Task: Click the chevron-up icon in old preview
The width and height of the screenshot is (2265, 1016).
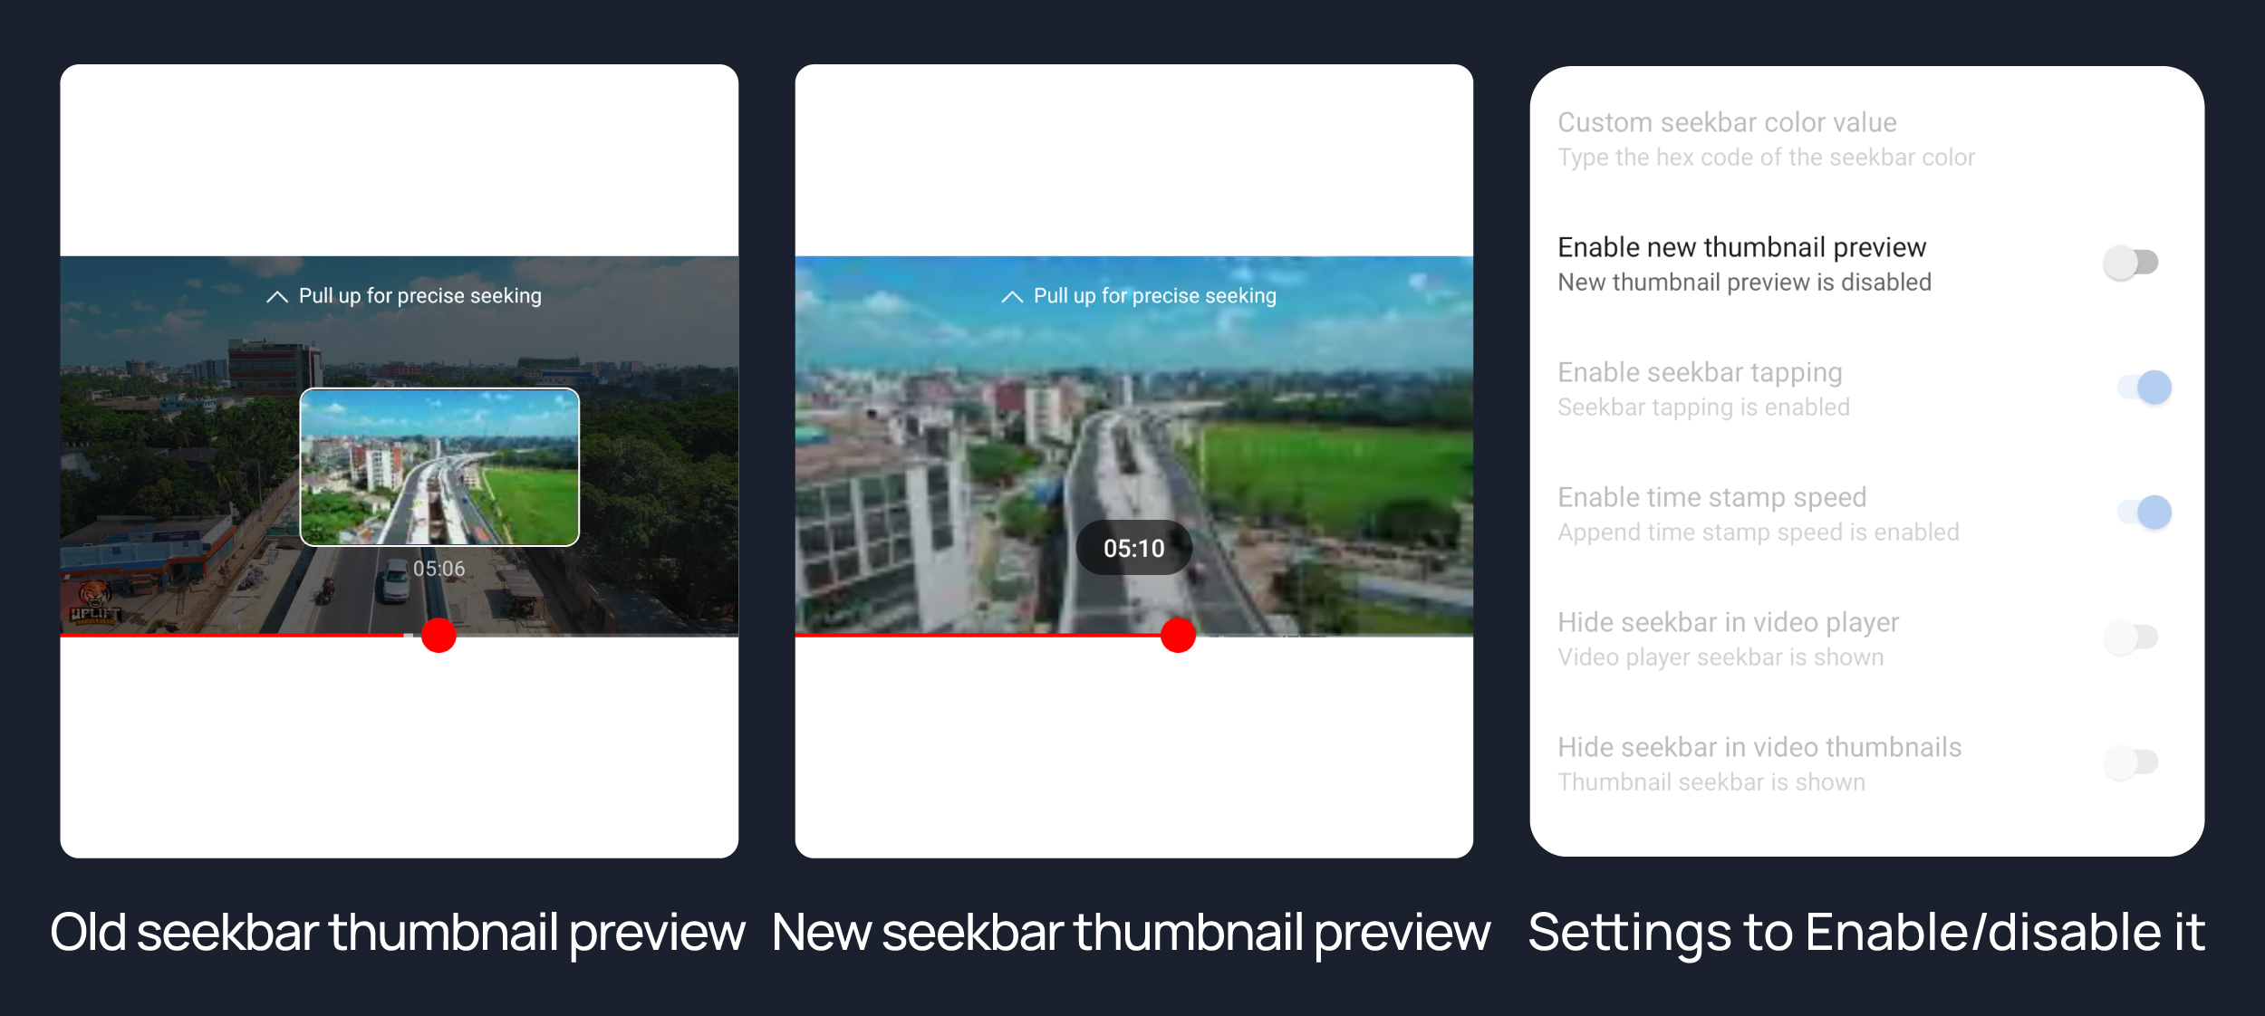Action: tap(277, 297)
